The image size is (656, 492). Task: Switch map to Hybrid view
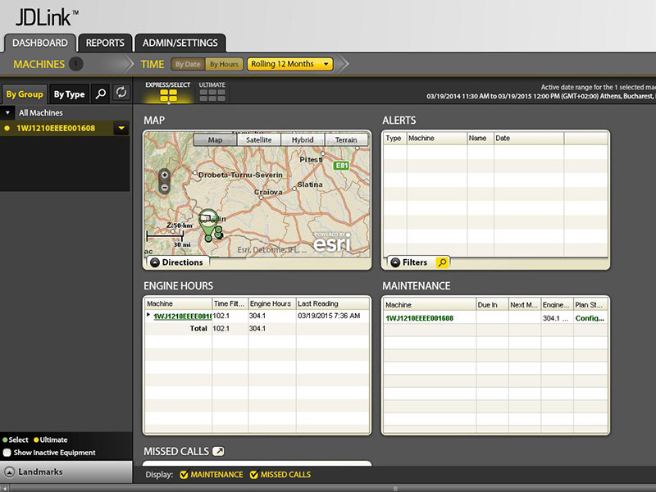[303, 139]
